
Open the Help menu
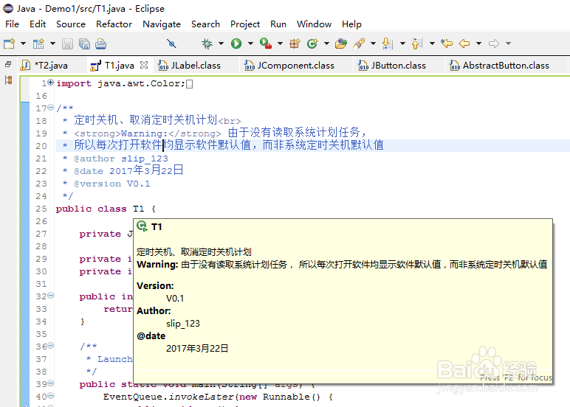click(x=351, y=24)
